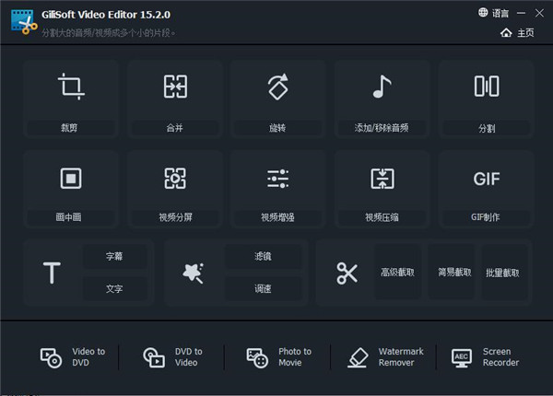Open 高级截取 advanced cutter
Image resolution: width=553 pixels, height=396 pixels.
click(x=397, y=273)
